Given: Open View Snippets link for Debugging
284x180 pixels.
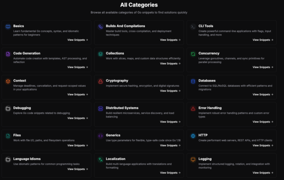Looking at the screenshot, I should (x=78, y=118).
